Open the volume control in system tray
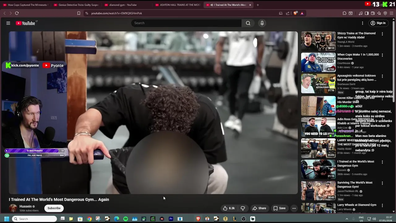The width and height of the screenshot is (396, 223). 374,219
